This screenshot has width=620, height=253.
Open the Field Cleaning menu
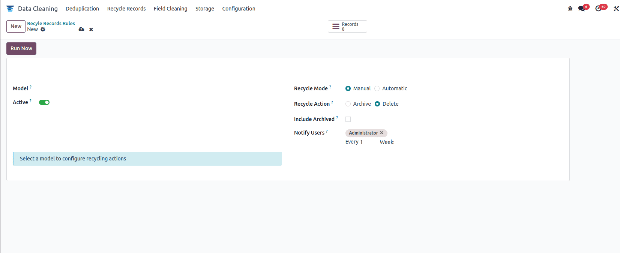(x=170, y=9)
